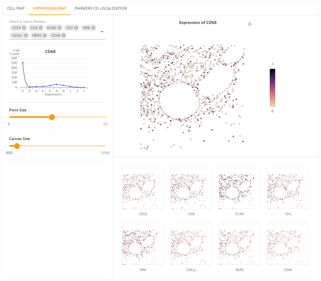The height and width of the screenshot is (281, 321).
Task: Select the Expression Map tab
Action: 50,8
